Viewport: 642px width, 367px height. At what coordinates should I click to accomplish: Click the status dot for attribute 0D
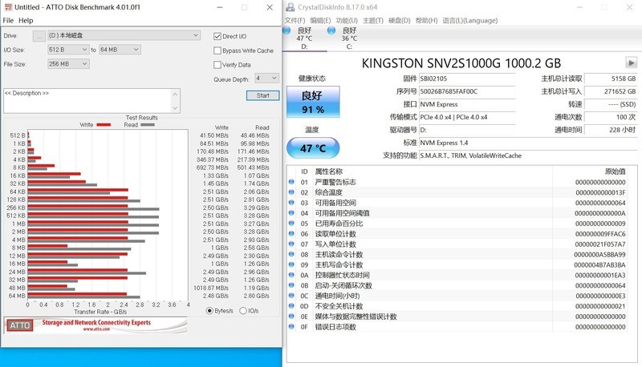pyautogui.click(x=291, y=305)
